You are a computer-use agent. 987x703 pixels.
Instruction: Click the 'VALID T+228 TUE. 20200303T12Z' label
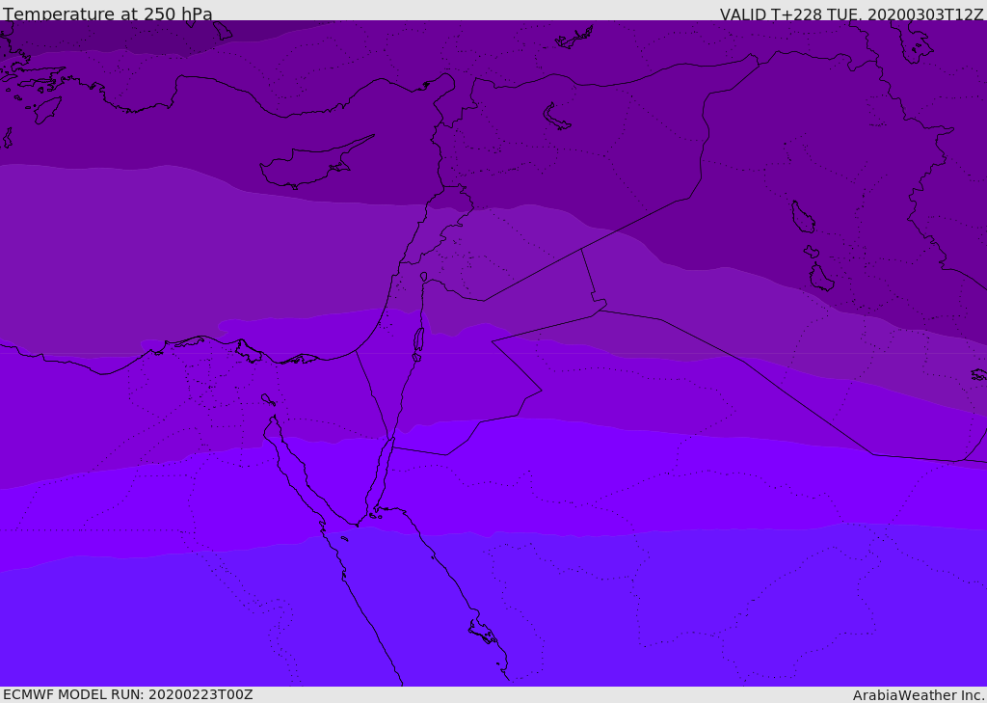tap(851, 14)
